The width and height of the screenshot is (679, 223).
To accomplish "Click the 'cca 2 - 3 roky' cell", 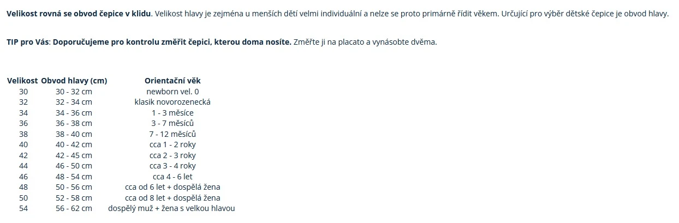I will pyautogui.click(x=172, y=155).
